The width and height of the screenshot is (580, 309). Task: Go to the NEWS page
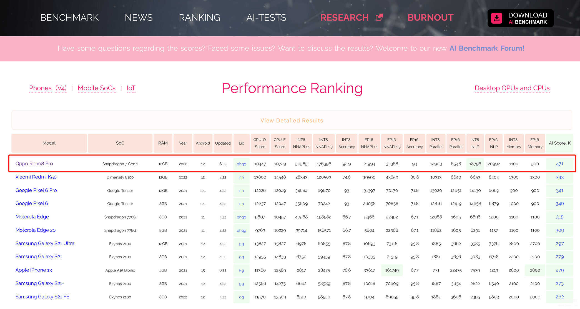tap(139, 17)
